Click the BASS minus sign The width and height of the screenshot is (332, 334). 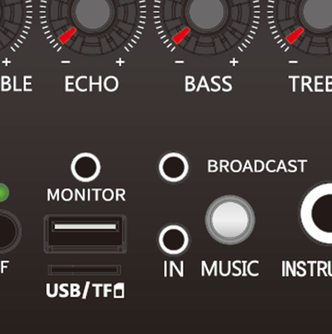[179, 62]
